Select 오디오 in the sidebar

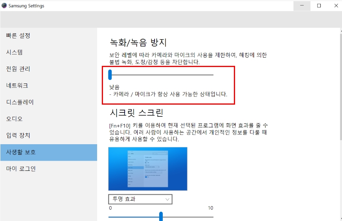[x=49, y=119]
